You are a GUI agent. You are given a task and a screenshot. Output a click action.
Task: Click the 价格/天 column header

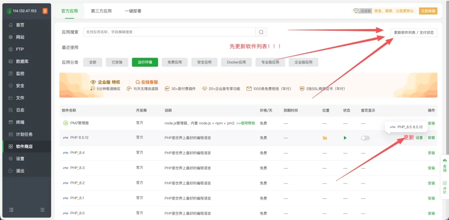(x=266, y=110)
